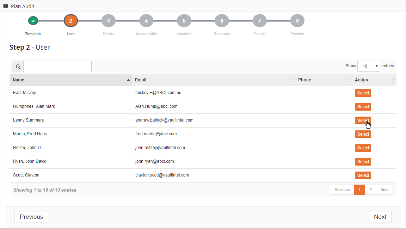Screen dimensions: 406x229
Task: Sort table by Name column
Action: 70,80
